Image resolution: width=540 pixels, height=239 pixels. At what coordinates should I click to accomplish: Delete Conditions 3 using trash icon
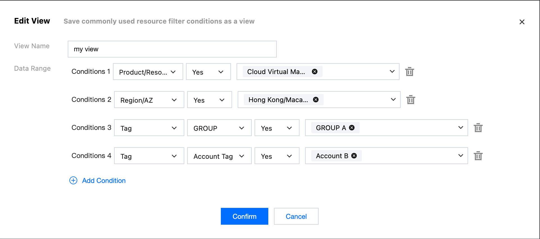(478, 128)
